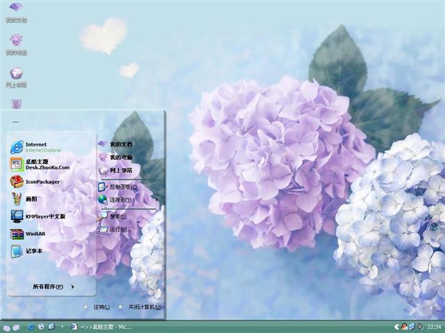This screenshot has height=333, width=445.
Task: Open the network connection tray icon
Action: (412, 327)
